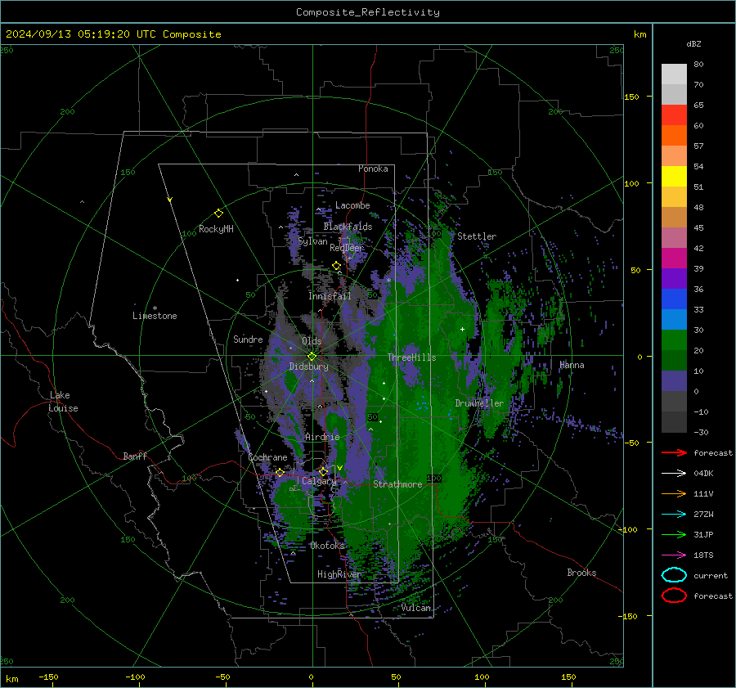Click the ThreeHills label
The width and height of the screenshot is (736, 688).
click(x=411, y=357)
